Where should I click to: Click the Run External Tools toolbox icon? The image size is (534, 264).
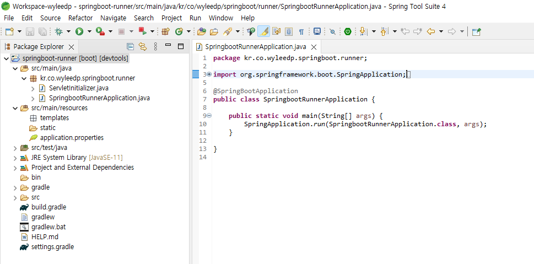coord(100,31)
